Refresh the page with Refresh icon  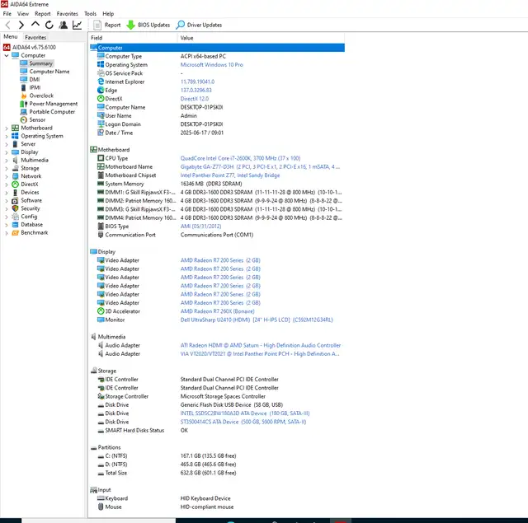coord(49,25)
